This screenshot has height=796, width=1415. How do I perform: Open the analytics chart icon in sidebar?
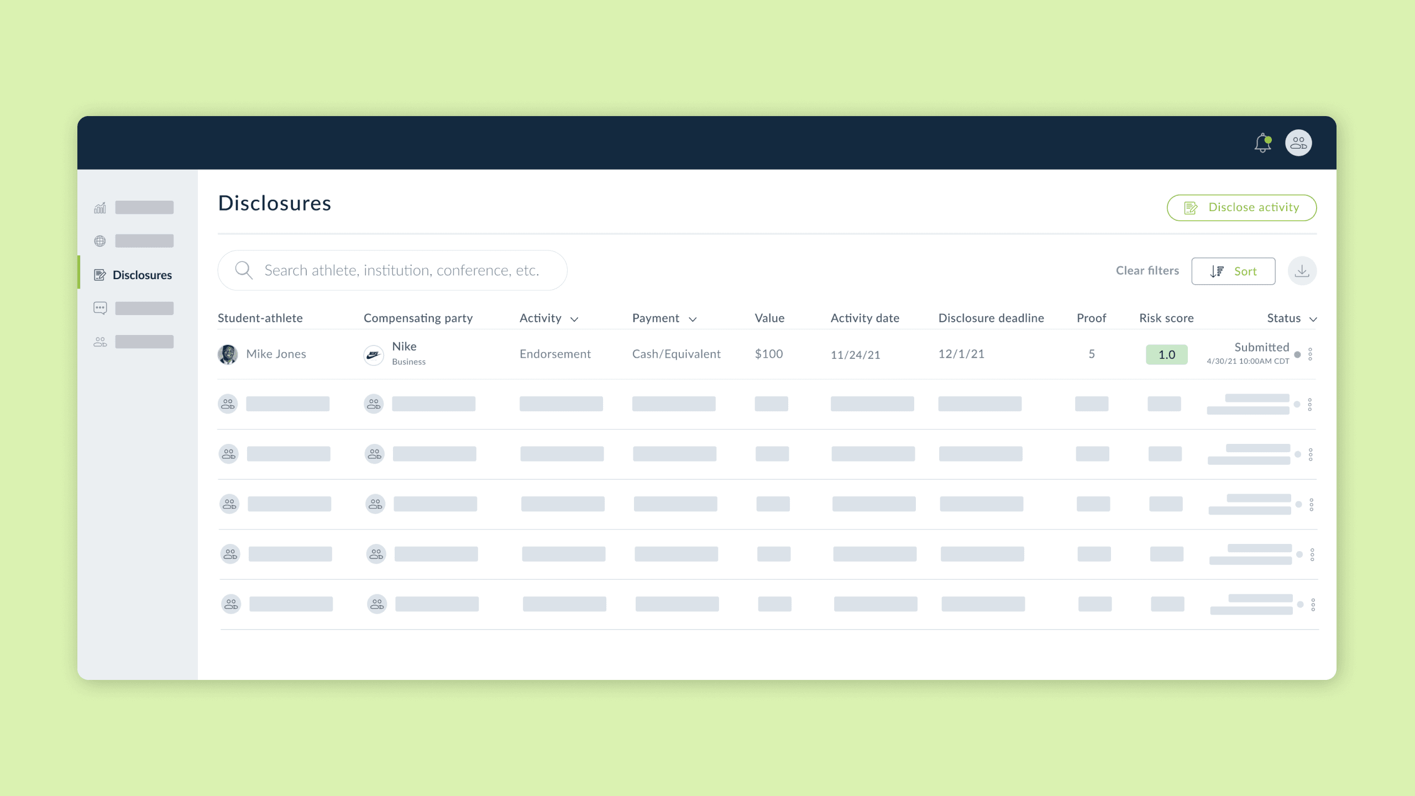pos(100,207)
